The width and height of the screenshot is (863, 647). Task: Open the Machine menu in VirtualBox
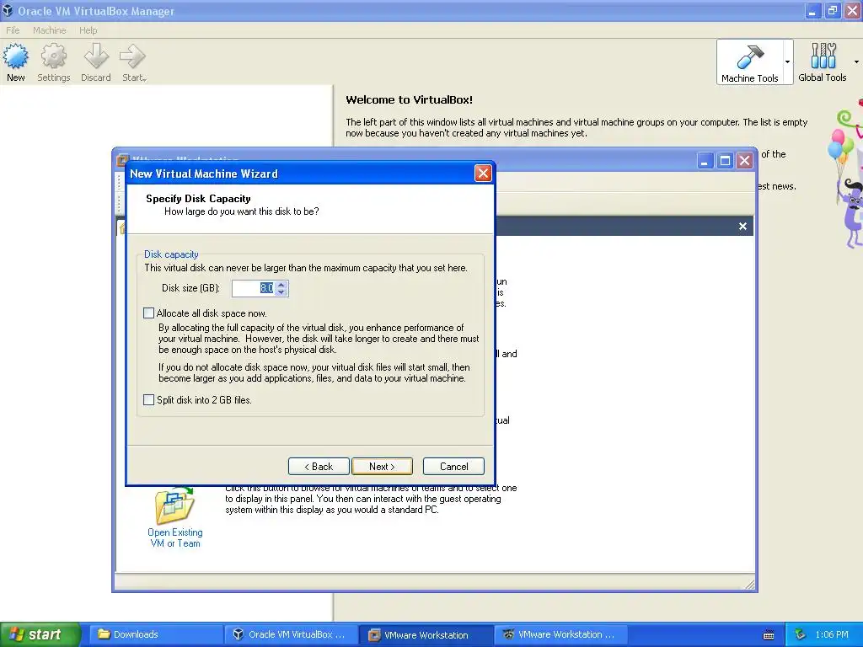pyautogui.click(x=49, y=30)
